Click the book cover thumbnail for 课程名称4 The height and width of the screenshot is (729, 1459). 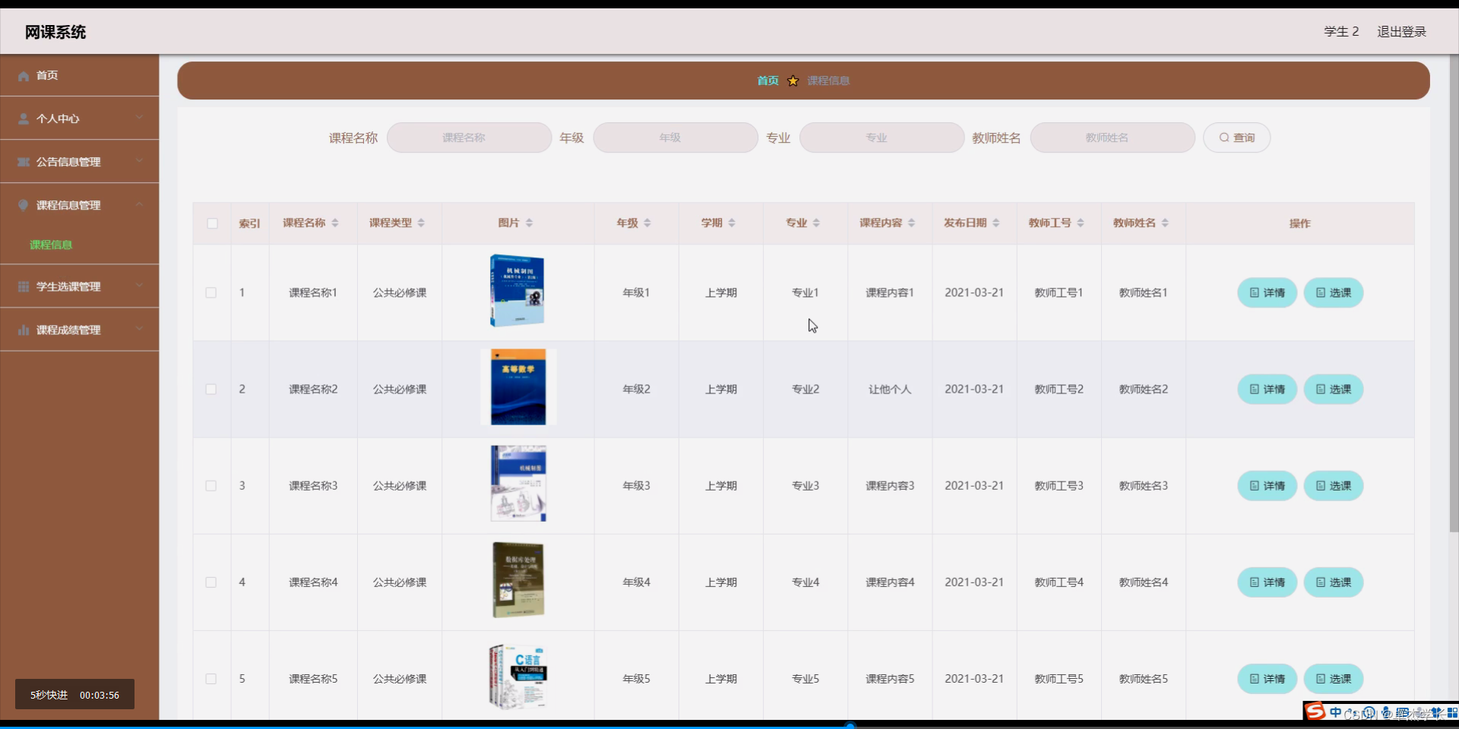pyautogui.click(x=518, y=580)
